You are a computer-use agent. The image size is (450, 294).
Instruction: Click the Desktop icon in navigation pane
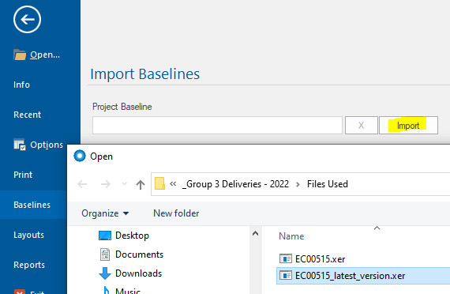[x=105, y=236]
